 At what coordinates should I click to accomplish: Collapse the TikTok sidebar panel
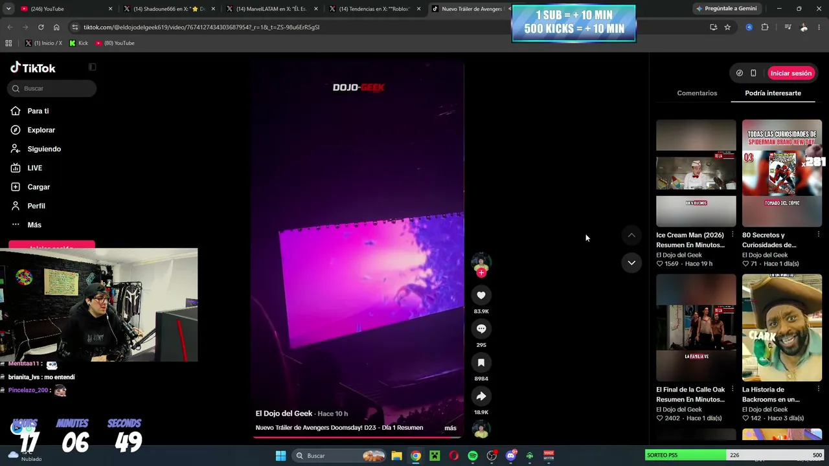click(92, 67)
